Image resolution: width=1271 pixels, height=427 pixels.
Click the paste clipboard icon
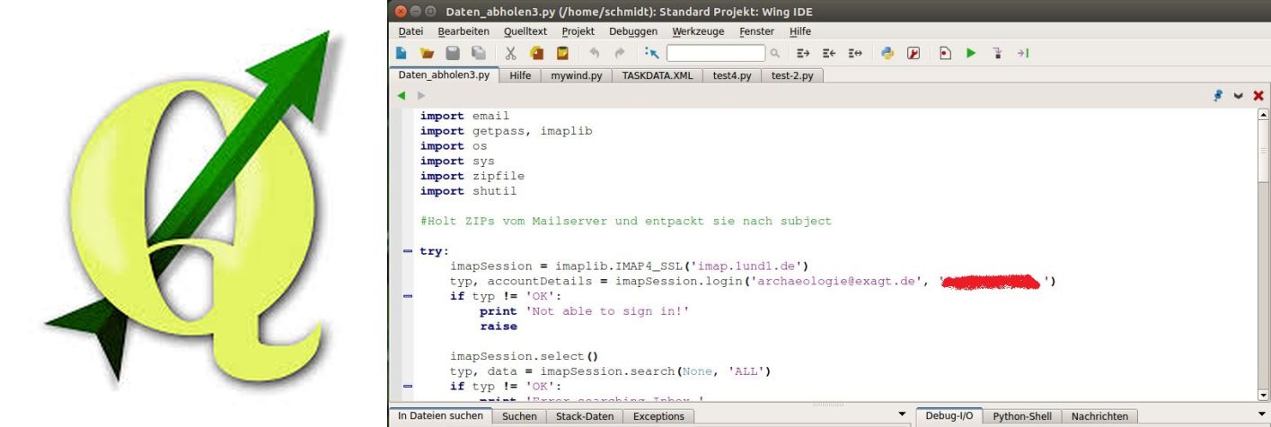562,54
